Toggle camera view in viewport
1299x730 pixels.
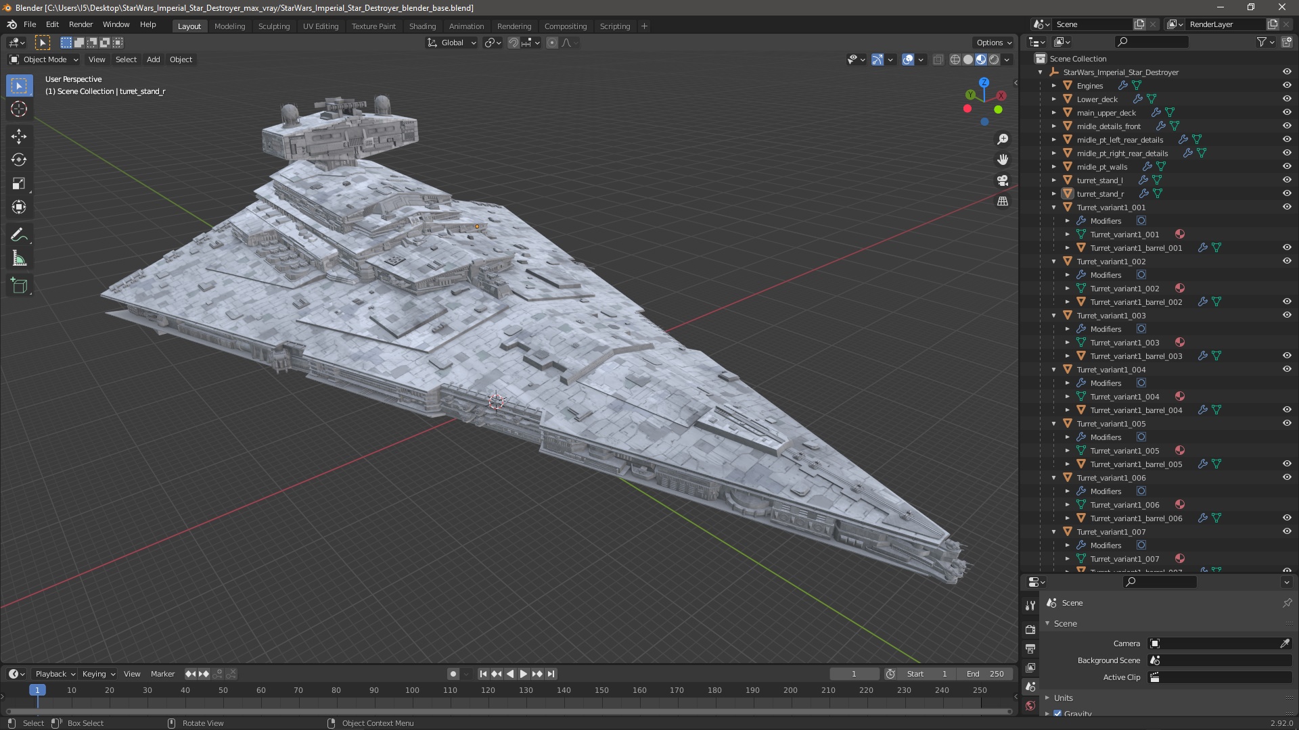coord(1003,180)
